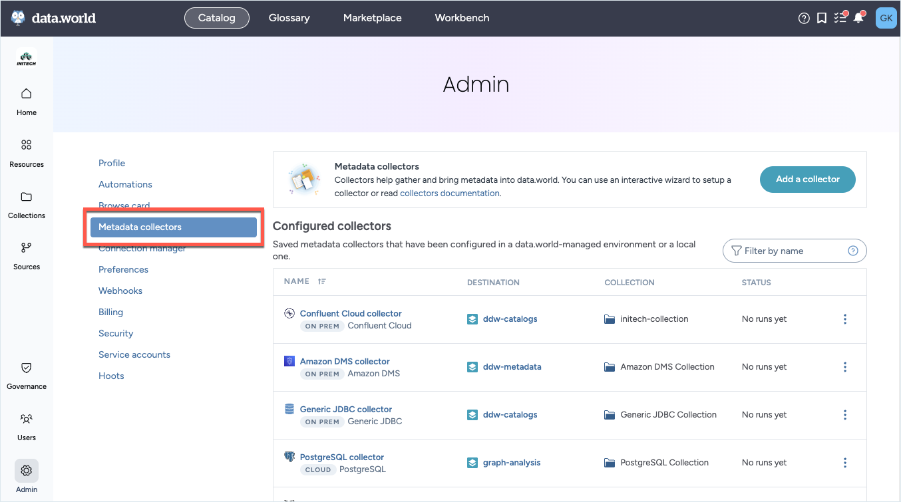Go to Home in the sidebar
The height and width of the screenshot is (502, 901).
click(27, 101)
